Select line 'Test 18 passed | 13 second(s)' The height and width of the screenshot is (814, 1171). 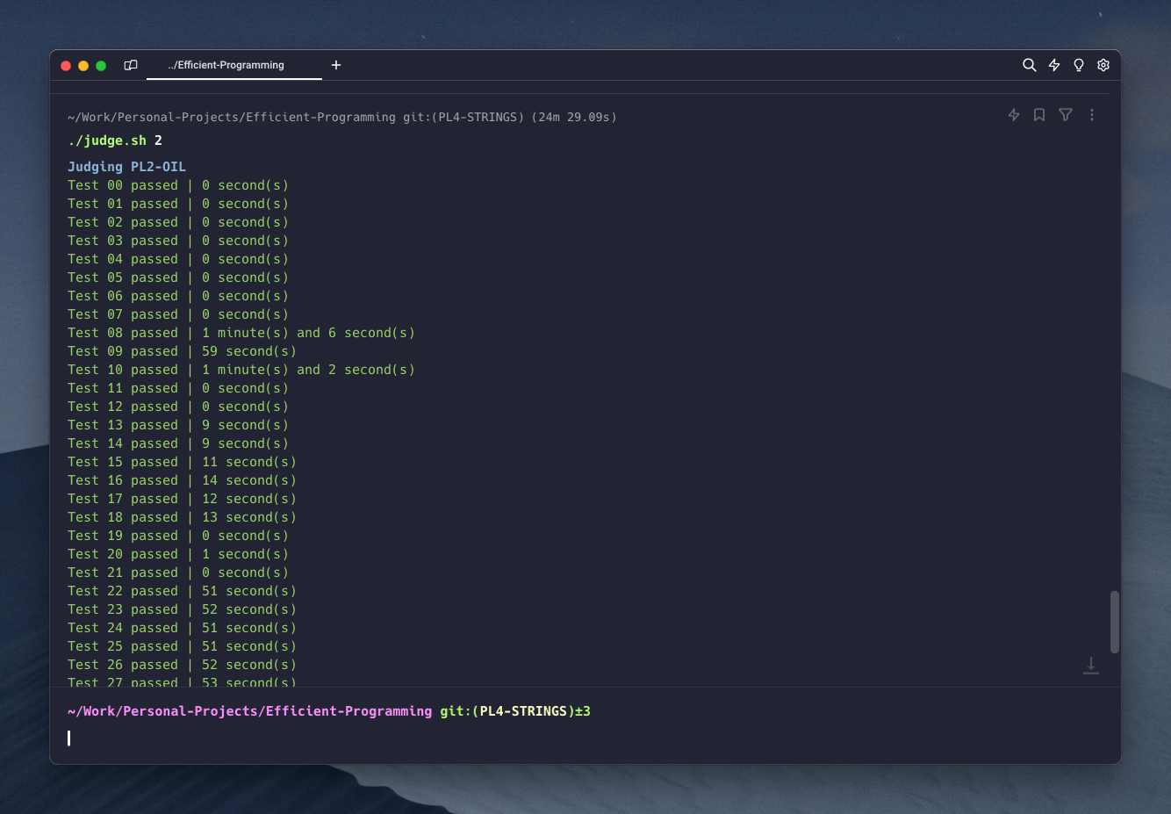182,517
